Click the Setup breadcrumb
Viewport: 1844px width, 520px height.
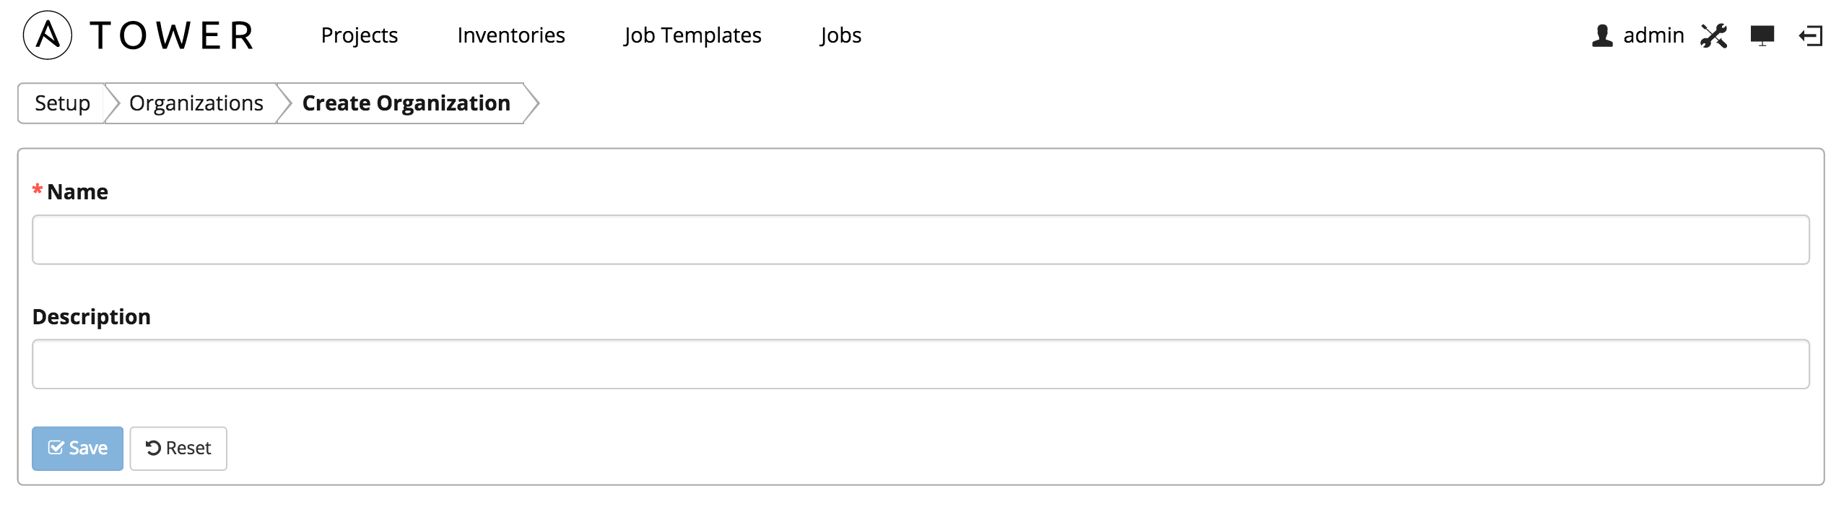pyautogui.click(x=62, y=103)
